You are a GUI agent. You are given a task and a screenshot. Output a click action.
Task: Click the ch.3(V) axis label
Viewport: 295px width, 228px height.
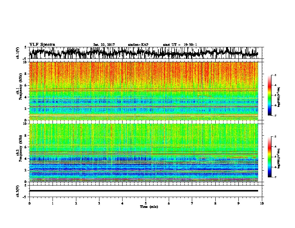18,191
